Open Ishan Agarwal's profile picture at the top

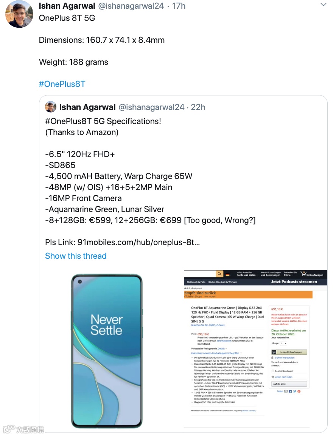pyautogui.click(x=19, y=14)
